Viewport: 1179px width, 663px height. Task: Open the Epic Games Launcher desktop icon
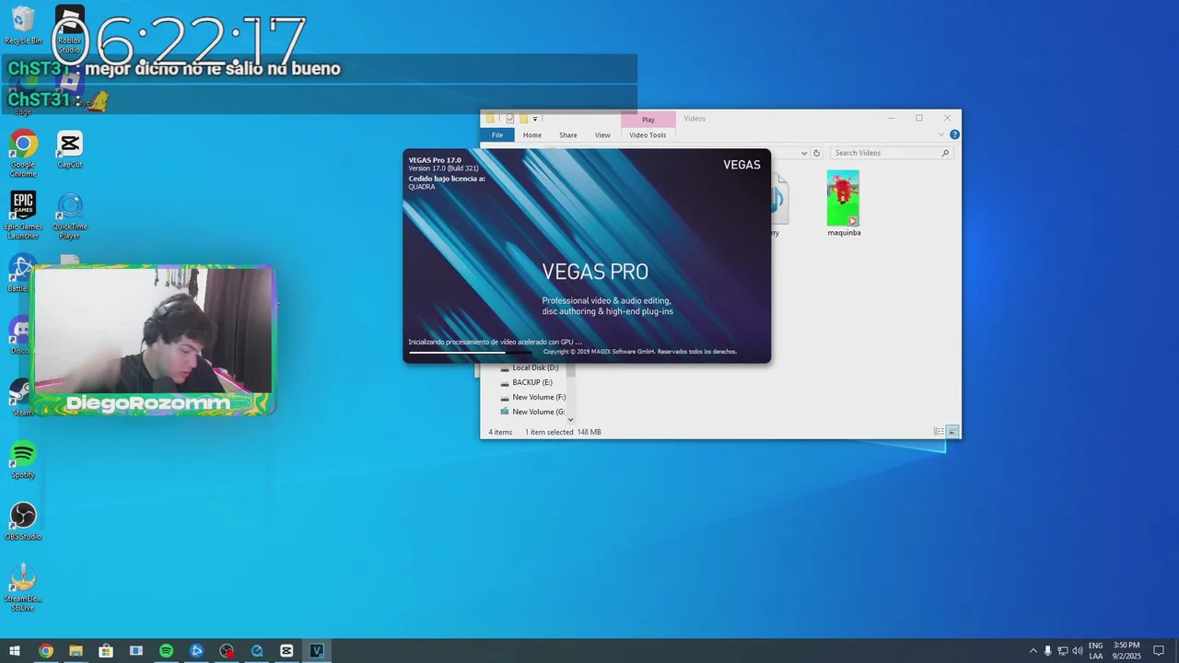pyautogui.click(x=23, y=215)
